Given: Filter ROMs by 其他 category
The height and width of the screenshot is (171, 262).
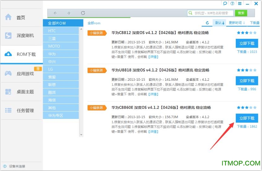Looking at the screenshot, I should tap(61, 108).
